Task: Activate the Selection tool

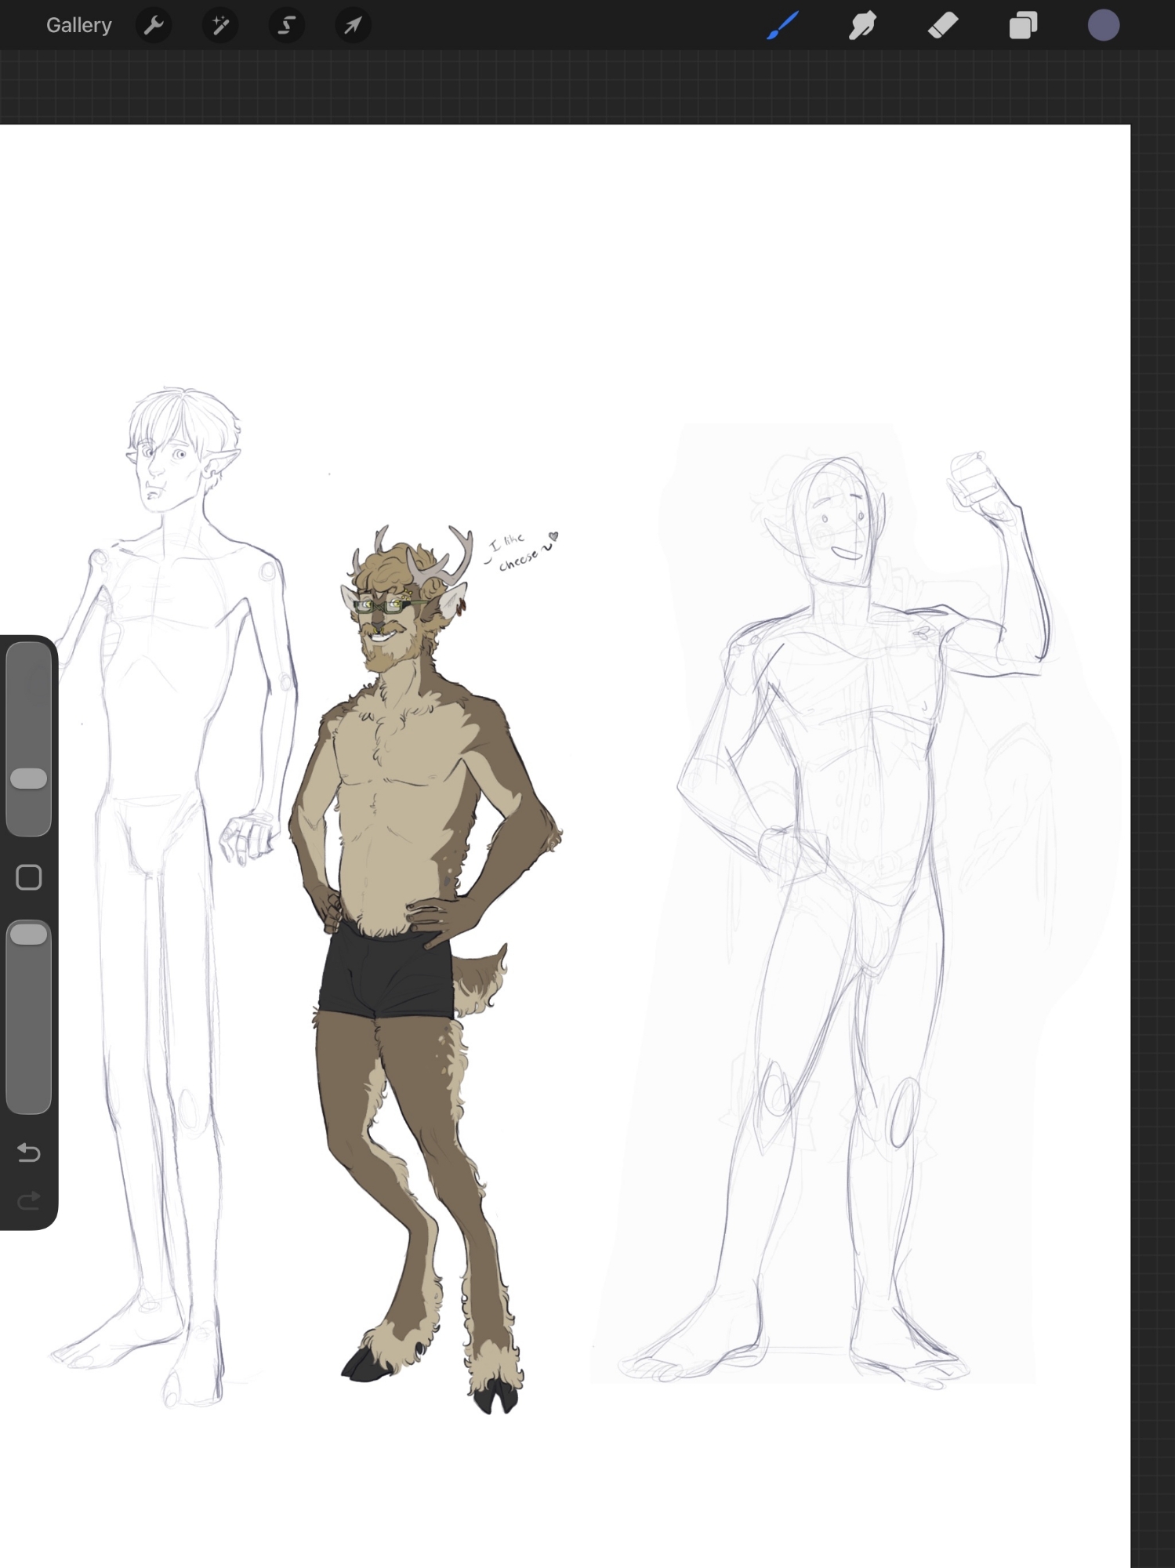Action: [287, 25]
